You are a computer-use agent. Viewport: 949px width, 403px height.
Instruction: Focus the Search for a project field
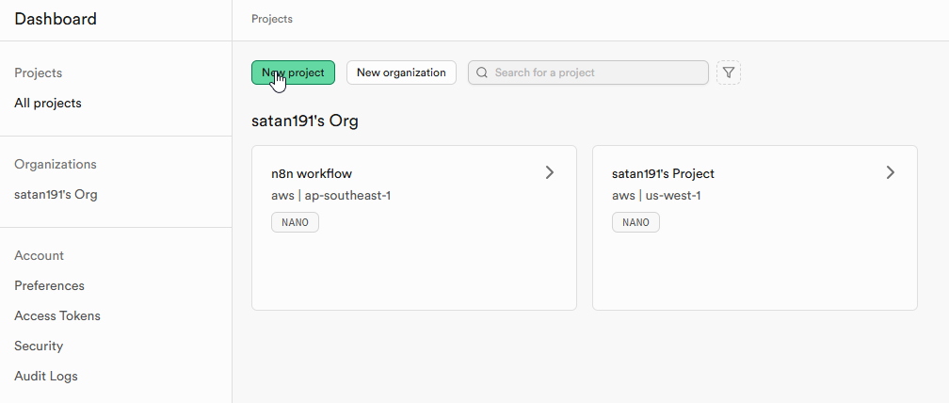pyautogui.click(x=588, y=73)
